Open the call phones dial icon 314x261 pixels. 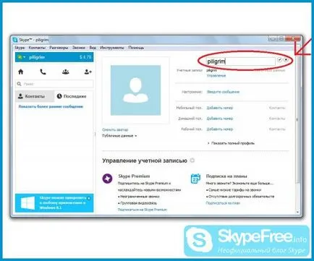click(x=43, y=72)
